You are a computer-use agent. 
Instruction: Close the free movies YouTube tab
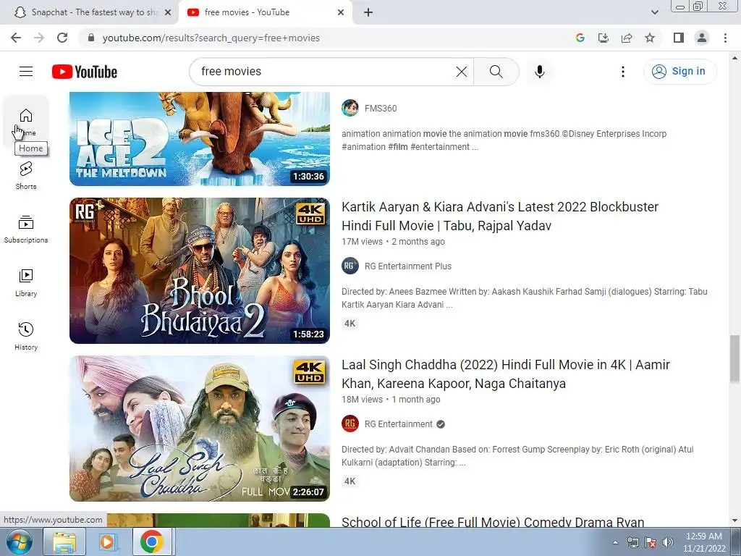[x=341, y=12]
